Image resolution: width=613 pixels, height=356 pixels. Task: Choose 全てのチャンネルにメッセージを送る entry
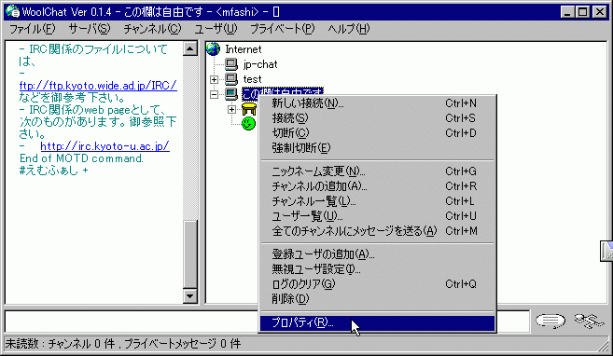tap(377, 231)
